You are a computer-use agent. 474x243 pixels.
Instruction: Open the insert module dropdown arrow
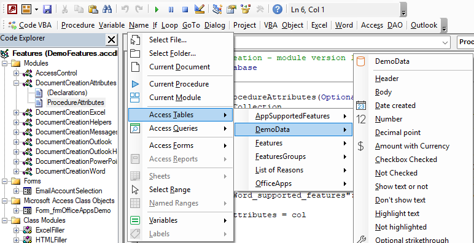pyautogui.click(x=37, y=10)
